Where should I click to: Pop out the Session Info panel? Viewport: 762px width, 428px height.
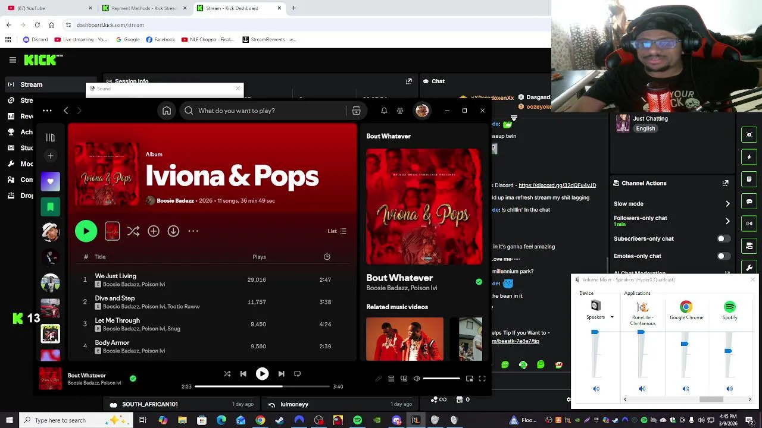408,81
